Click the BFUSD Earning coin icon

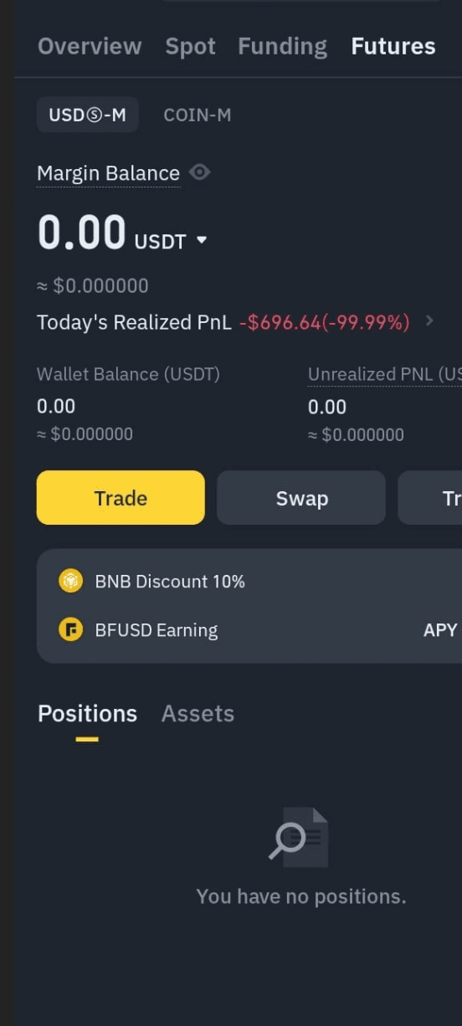pyautogui.click(x=71, y=630)
